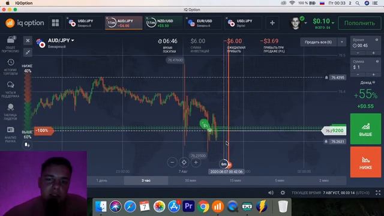Add a new asset tab with plus
The height and width of the screenshot is (216, 384).
(x=272, y=23)
